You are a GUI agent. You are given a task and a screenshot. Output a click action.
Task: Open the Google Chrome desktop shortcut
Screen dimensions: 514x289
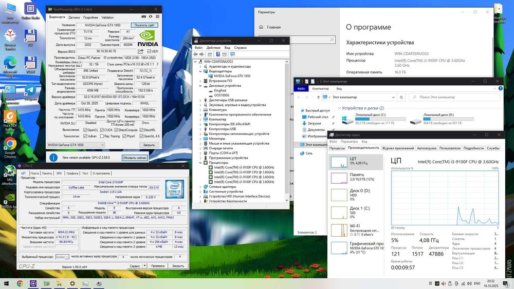pyautogui.click(x=10, y=148)
